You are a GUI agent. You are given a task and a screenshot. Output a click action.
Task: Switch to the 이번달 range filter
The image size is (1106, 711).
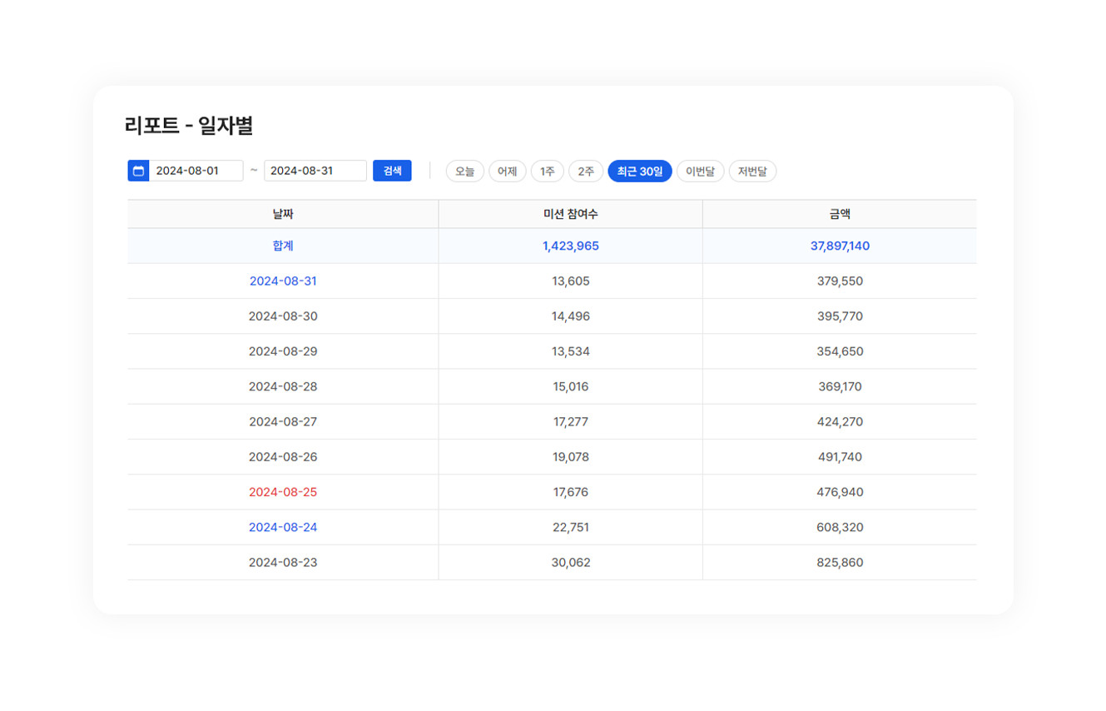click(x=700, y=172)
